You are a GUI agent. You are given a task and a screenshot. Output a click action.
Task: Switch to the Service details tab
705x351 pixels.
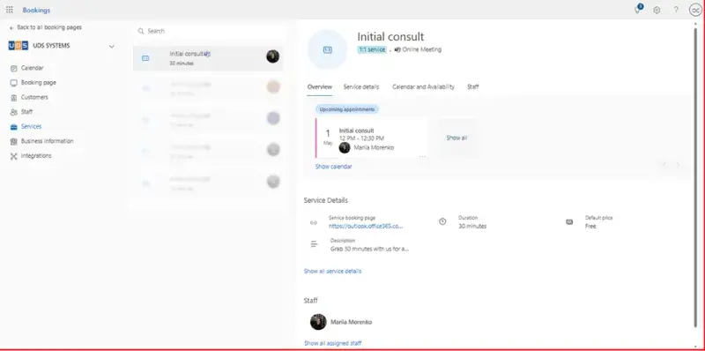click(x=361, y=86)
